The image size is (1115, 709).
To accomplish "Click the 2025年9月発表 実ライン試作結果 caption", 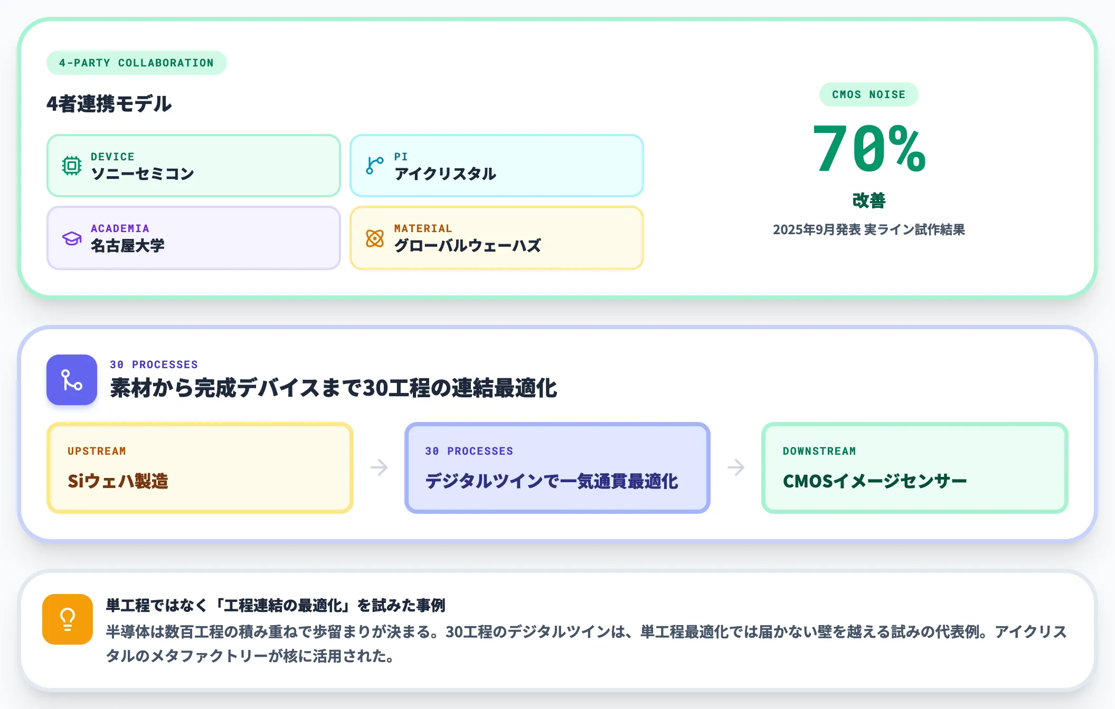I will tap(869, 229).
